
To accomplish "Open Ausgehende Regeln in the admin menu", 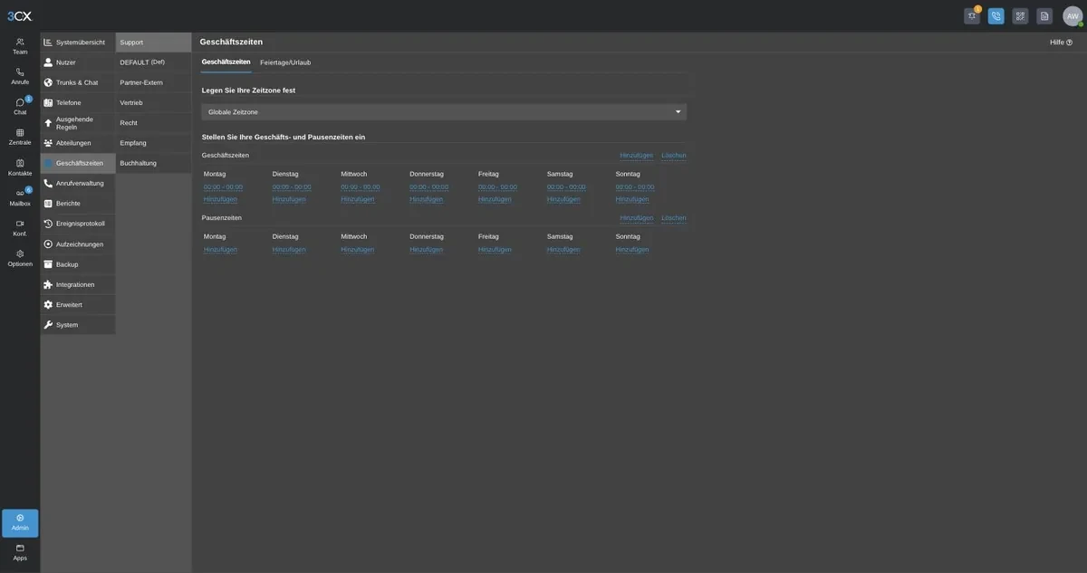I will [78, 123].
